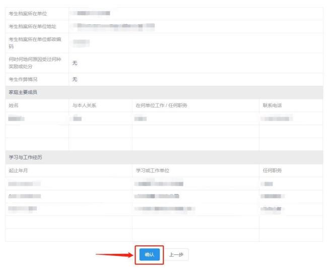The width and height of the screenshot is (330, 270).
Task: Select the 起止年月 column header
Action: 19,171
